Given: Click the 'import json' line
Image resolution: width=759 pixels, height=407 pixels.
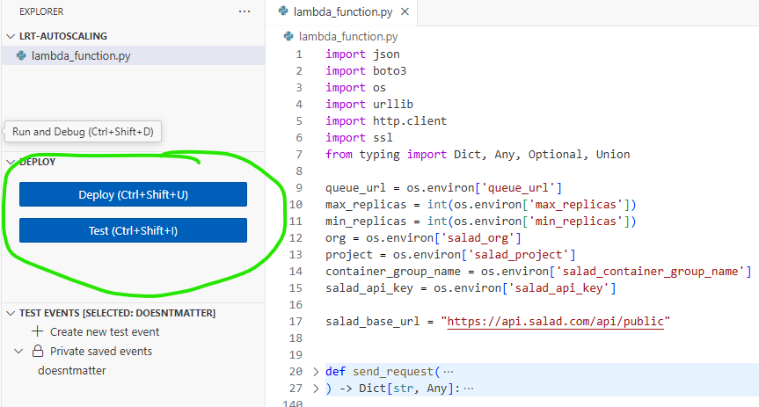Looking at the screenshot, I should click(362, 55).
